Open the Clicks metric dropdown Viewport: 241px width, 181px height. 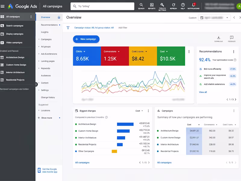click(x=84, y=52)
